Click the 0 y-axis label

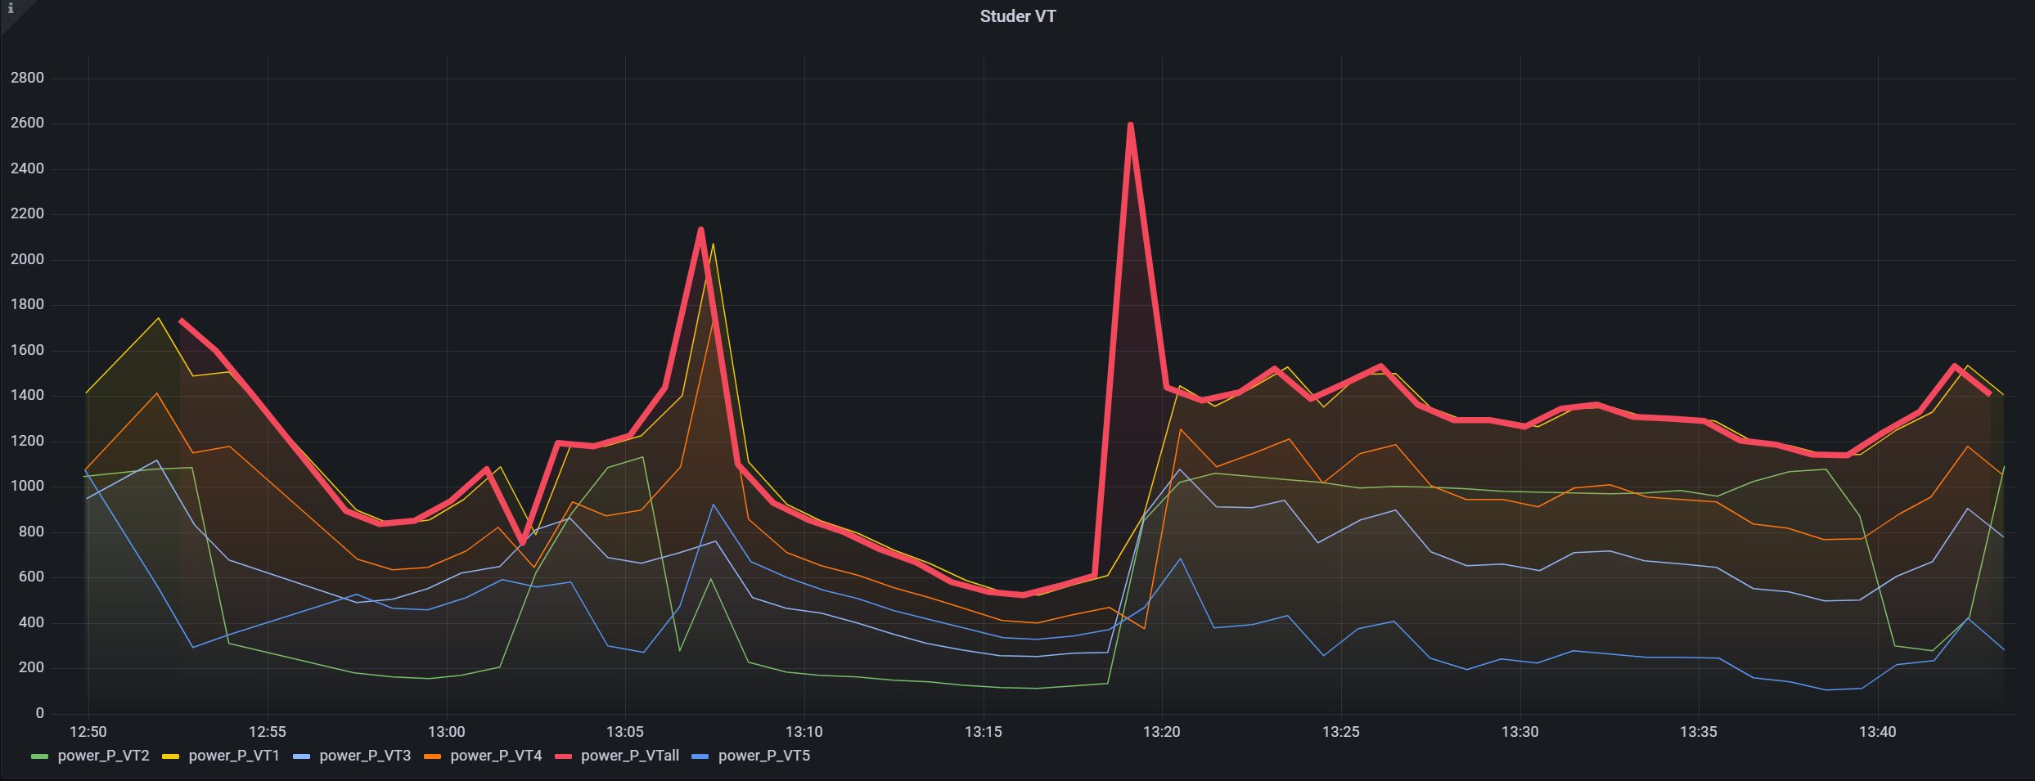tap(39, 713)
